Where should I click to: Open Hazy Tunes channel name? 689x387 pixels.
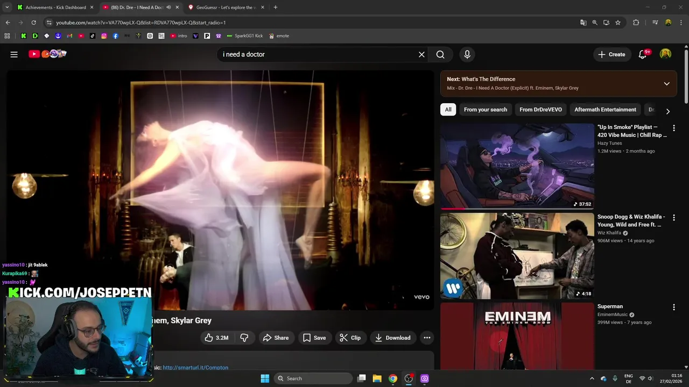pyautogui.click(x=609, y=143)
